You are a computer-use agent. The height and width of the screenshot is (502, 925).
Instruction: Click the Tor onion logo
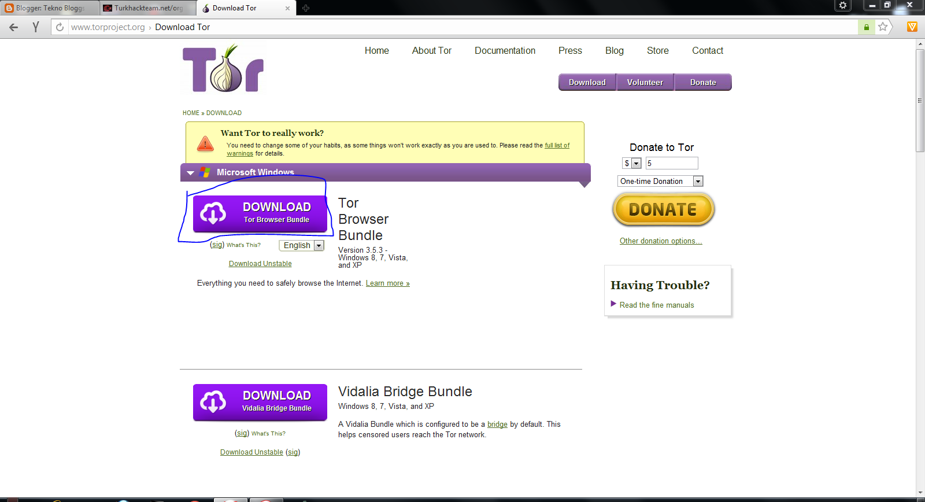coord(223,68)
